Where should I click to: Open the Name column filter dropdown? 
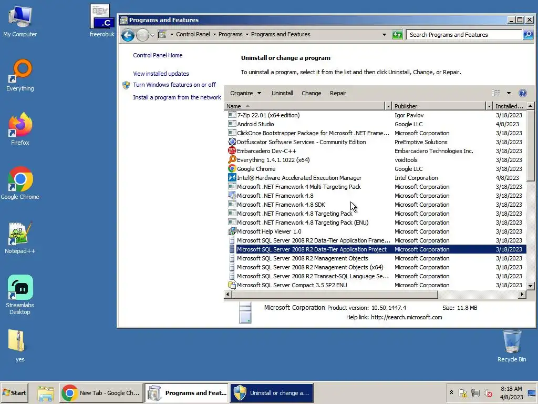click(x=388, y=106)
